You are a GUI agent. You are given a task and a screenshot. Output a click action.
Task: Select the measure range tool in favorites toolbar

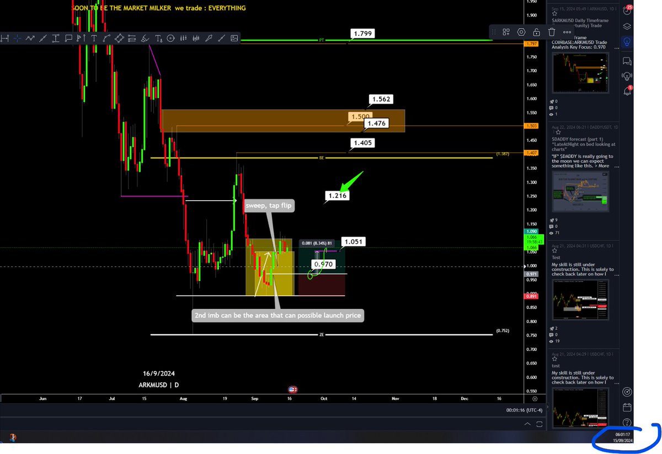(x=4, y=38)
